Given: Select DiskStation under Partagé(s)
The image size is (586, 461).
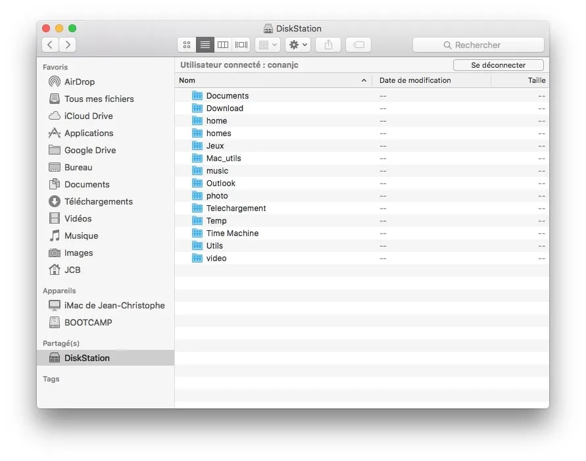Looking at the screenshot, I should [105, 358].
